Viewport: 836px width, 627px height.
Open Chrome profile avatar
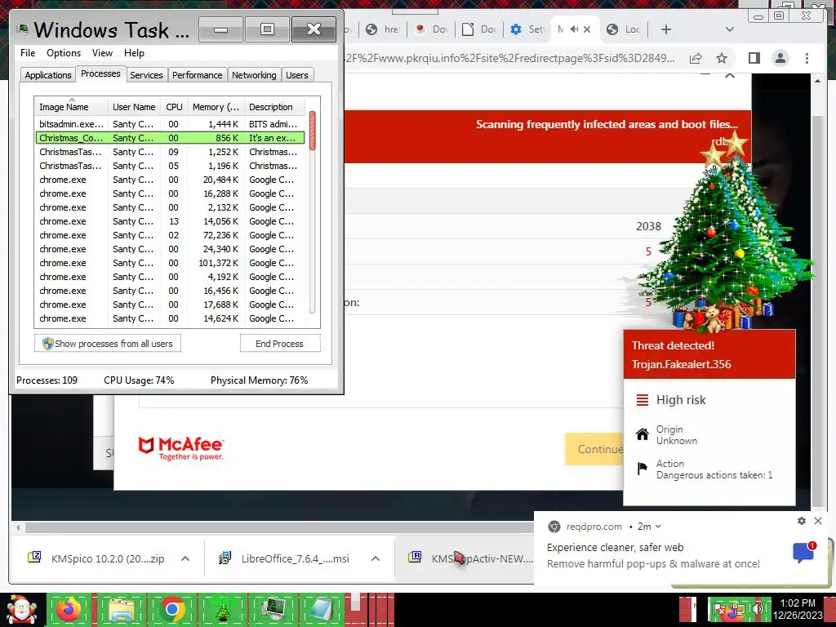click(x=780, y=58)
